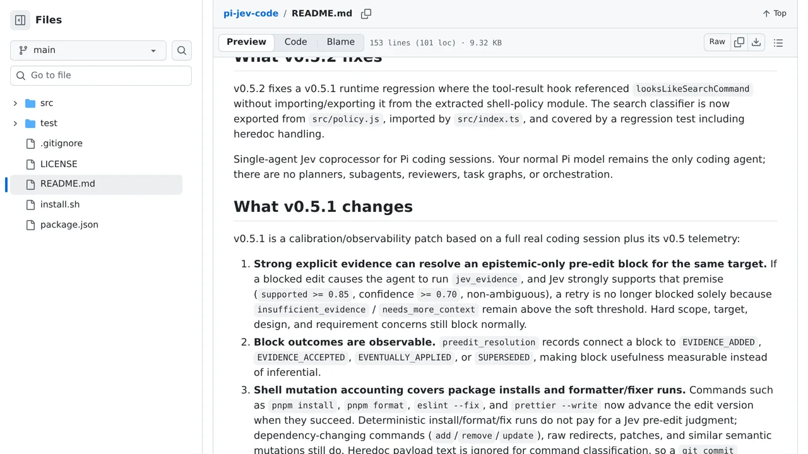Open the main branch dropdown

88,50
